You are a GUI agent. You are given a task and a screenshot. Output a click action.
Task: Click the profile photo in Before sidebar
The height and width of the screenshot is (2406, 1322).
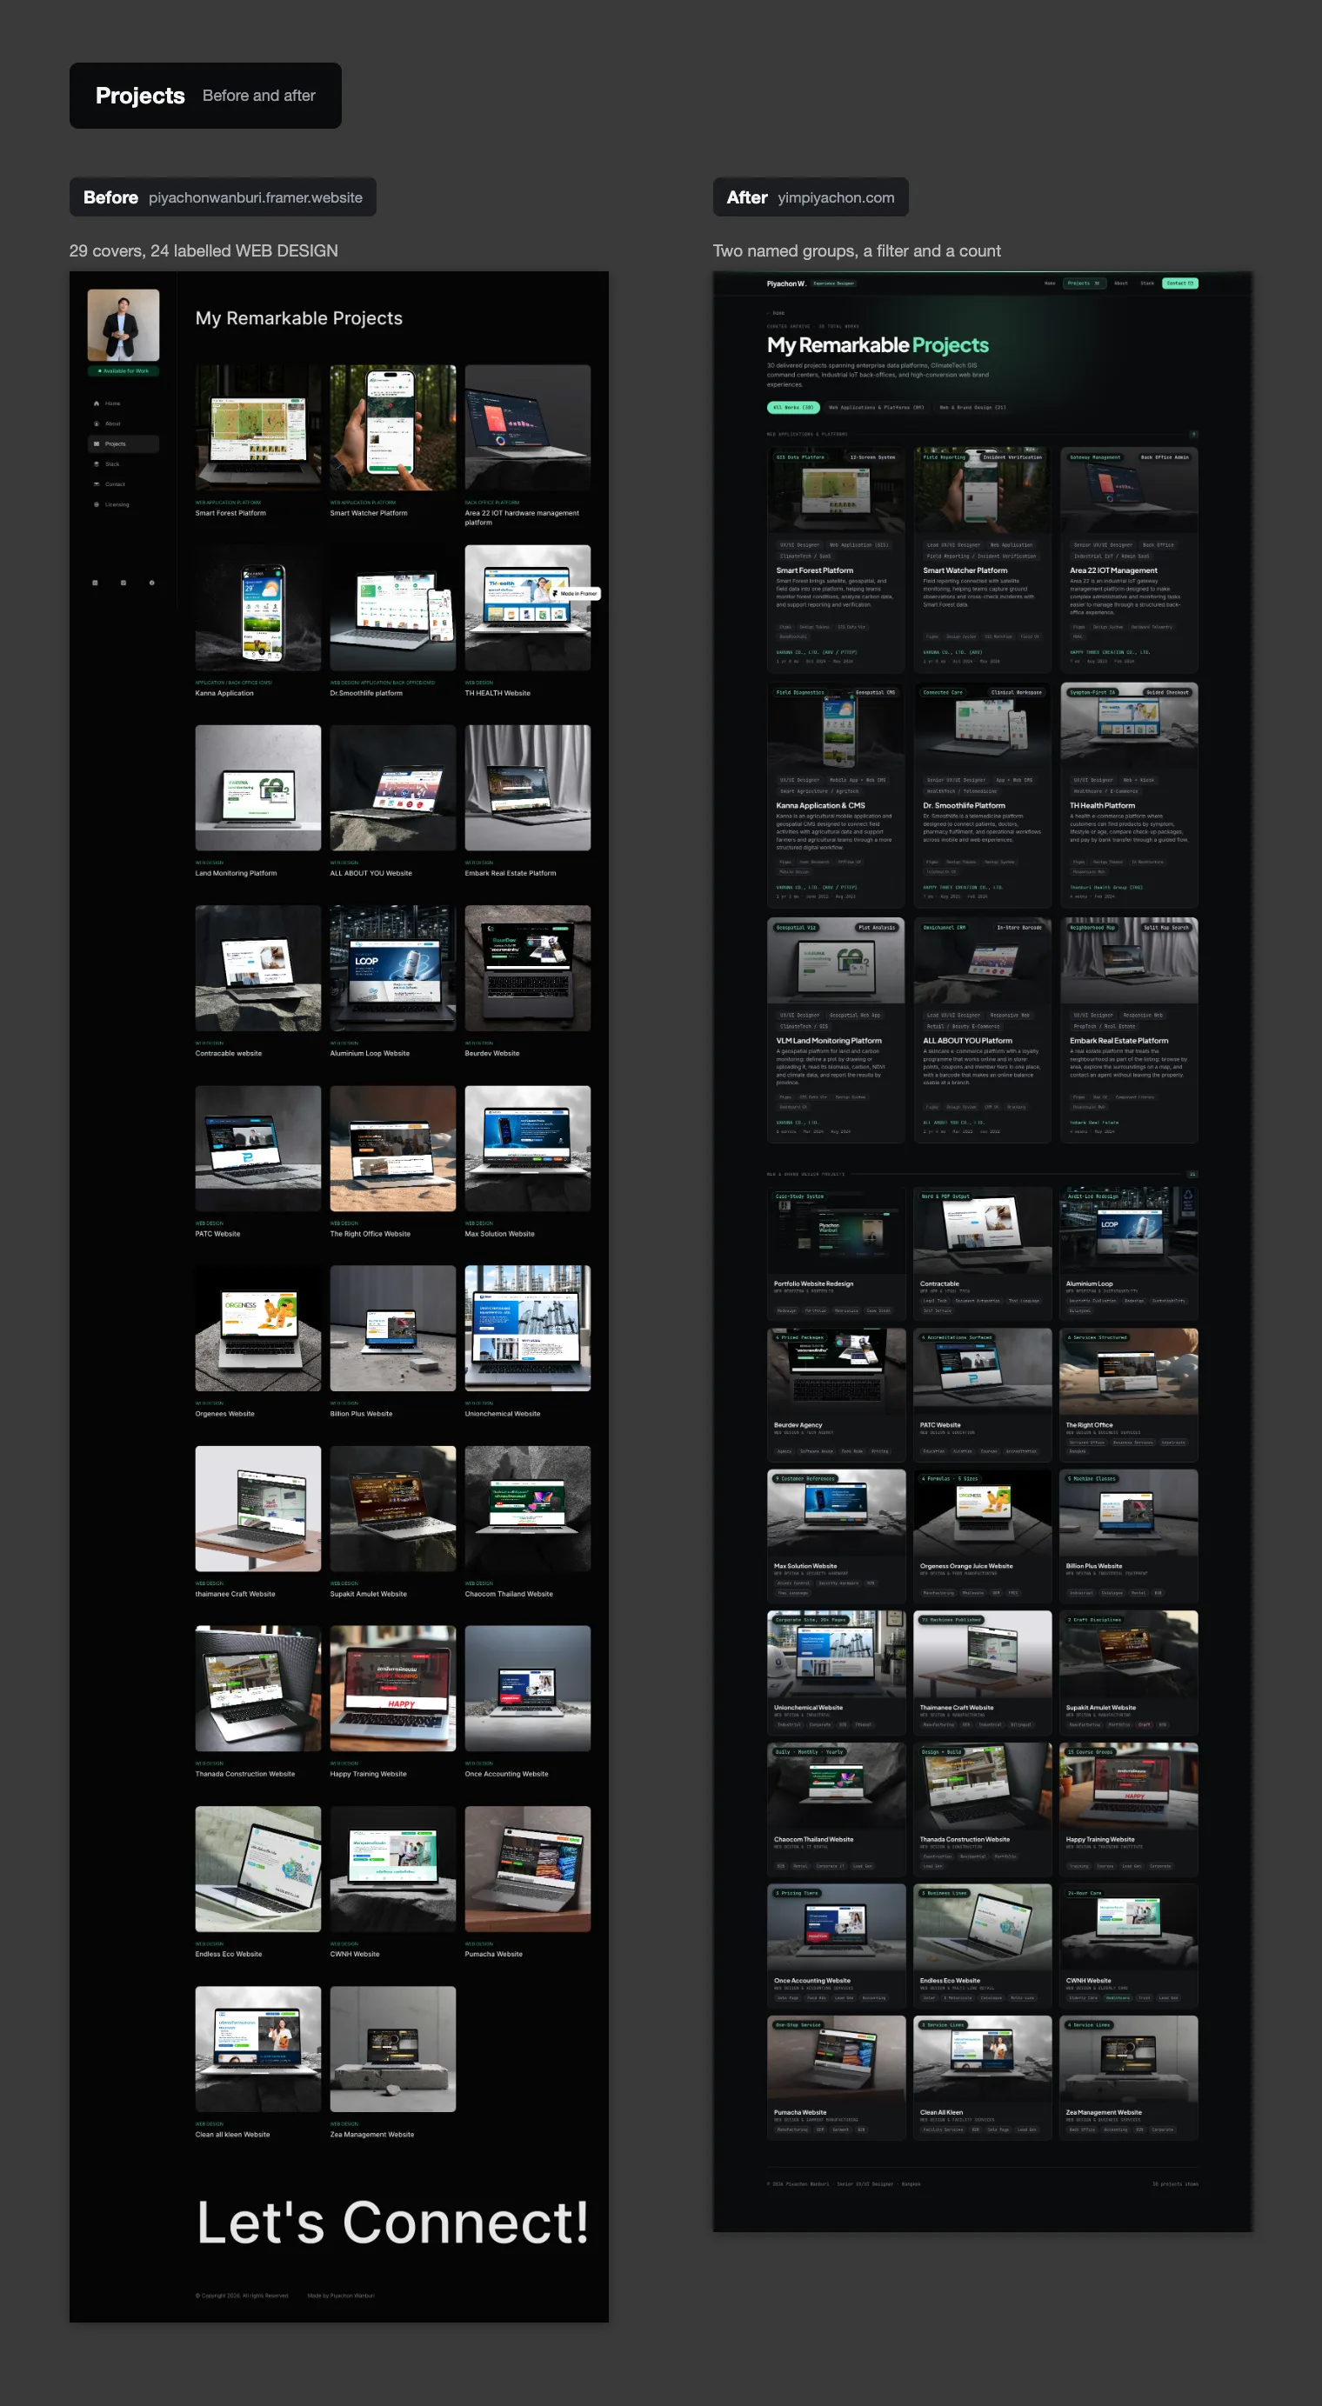click(x=124, y=325)
